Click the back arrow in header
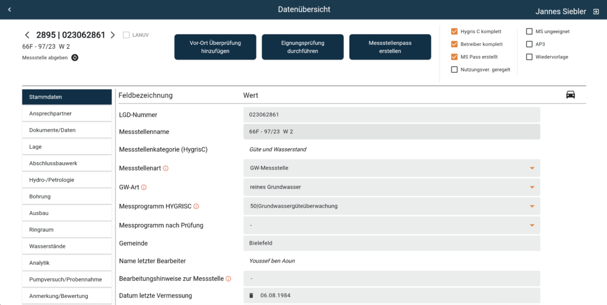The image size is (607, 305). (9, 10)
